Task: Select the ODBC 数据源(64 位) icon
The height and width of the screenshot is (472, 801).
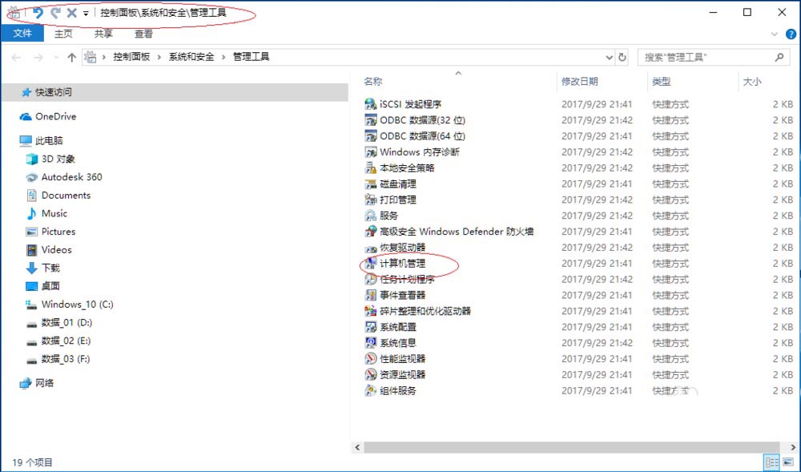Action: tap(370, 136)
